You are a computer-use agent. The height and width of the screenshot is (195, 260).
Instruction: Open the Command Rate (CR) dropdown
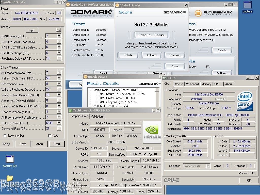tap(59, 128)
